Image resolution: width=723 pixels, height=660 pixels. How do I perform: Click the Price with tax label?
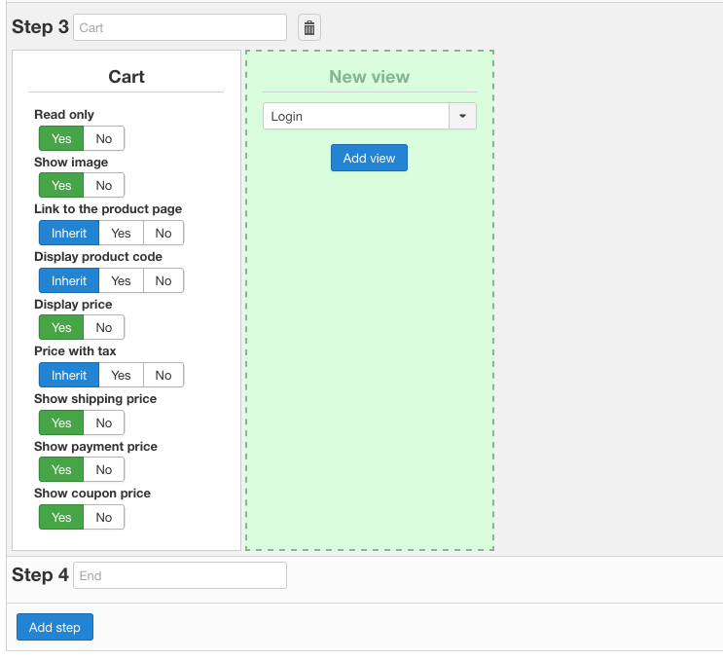pos(75,351)
